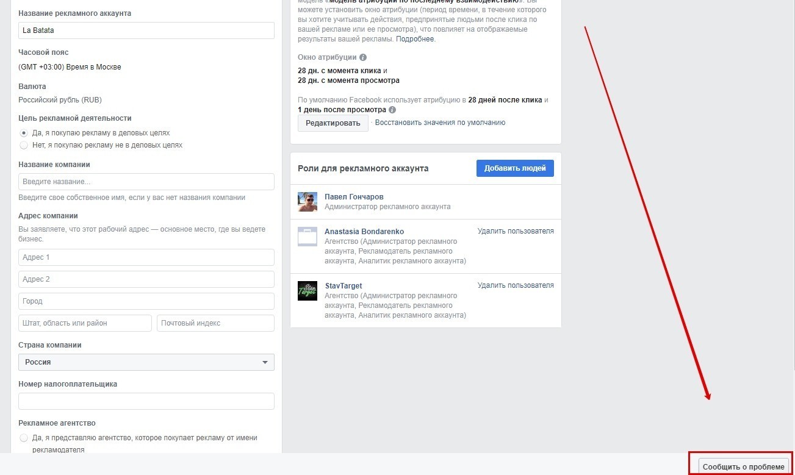The width and height of the screenshot is (795, 475).
Task: Remove user Anastasia Bondarenko via Удалить пользователя
Action: (516, 231)
